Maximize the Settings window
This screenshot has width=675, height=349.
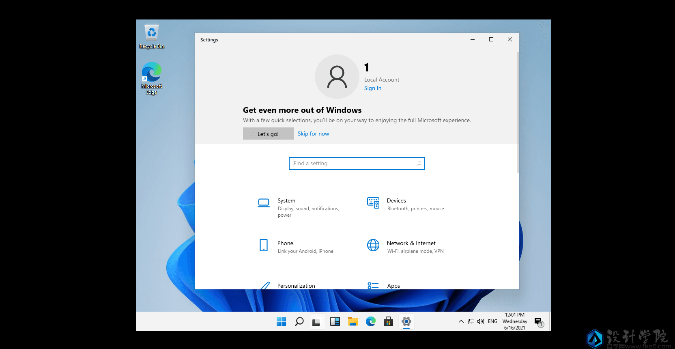tap(491, 39)
